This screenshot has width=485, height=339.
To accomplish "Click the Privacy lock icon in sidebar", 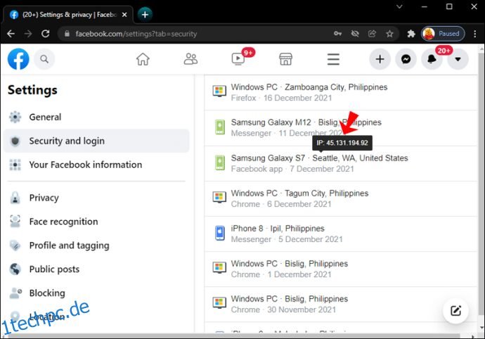I will click(15, 198).
